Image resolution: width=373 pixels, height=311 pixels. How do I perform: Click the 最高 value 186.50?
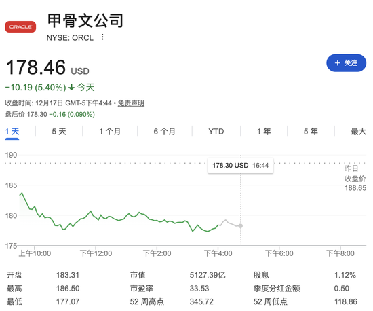click(x=68, y=289)
